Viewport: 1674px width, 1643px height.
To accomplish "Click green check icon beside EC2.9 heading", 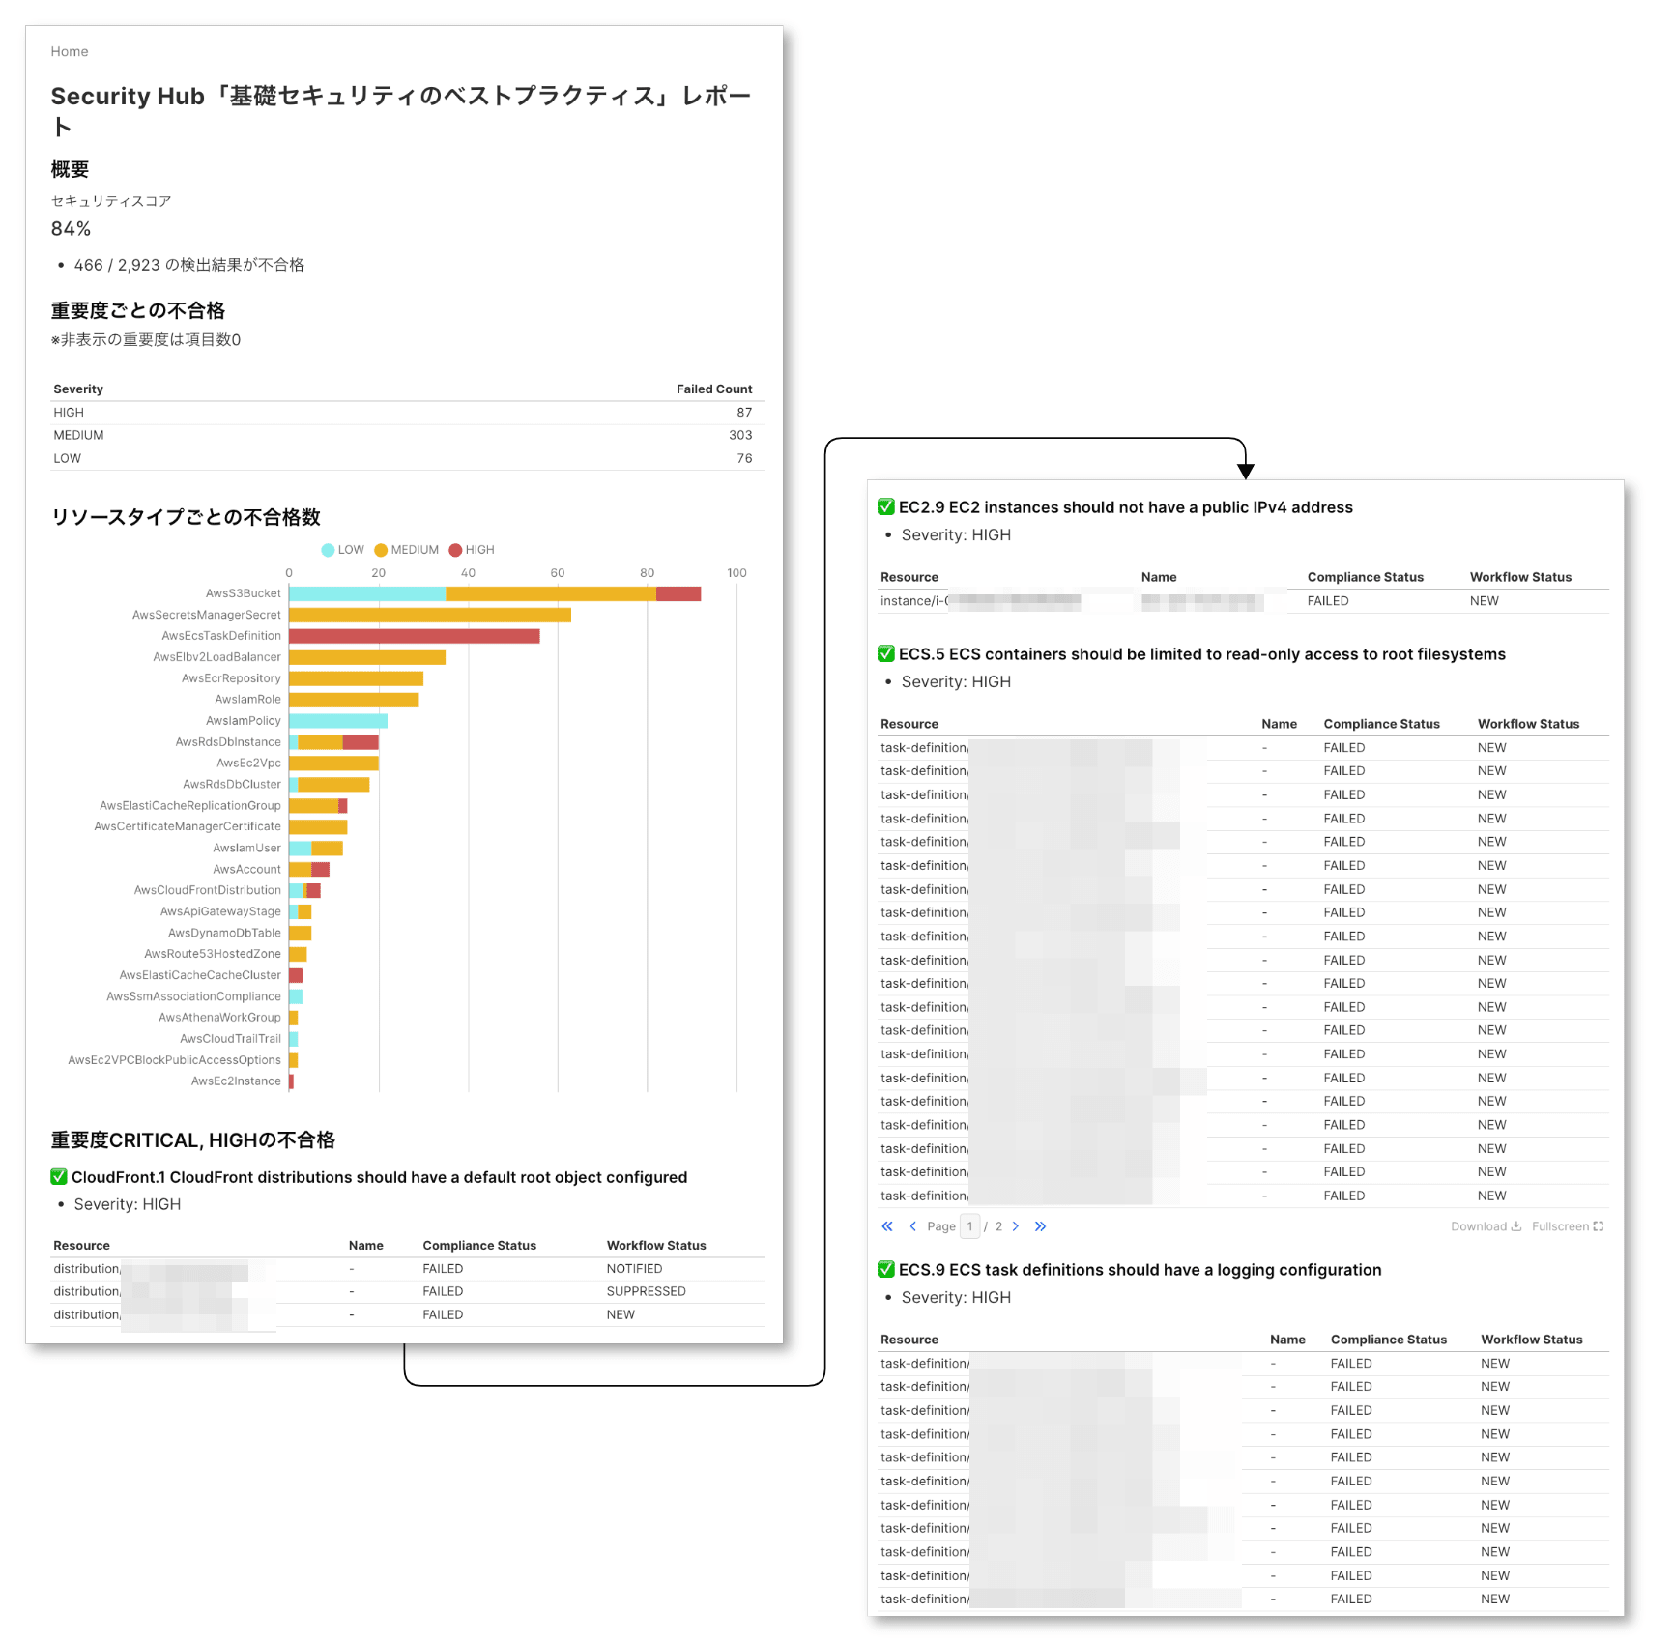I will [x=886, y=506].
